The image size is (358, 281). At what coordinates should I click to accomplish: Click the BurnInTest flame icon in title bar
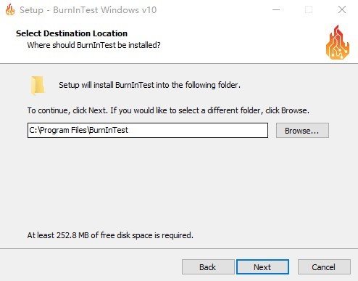[x=10, y=9]
